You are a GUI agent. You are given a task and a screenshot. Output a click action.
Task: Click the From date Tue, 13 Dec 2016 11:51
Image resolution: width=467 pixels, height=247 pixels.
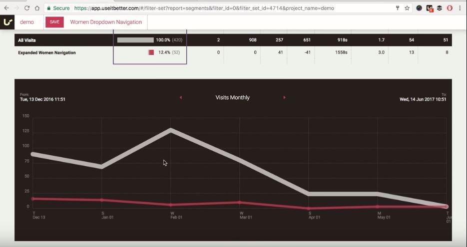[42, 99]
